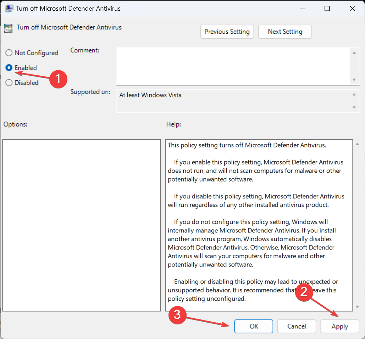Image resolution: width=365 pixels, height=339 pixels.
Task: Apply the policy changes
Action: (x=339, y=326)
